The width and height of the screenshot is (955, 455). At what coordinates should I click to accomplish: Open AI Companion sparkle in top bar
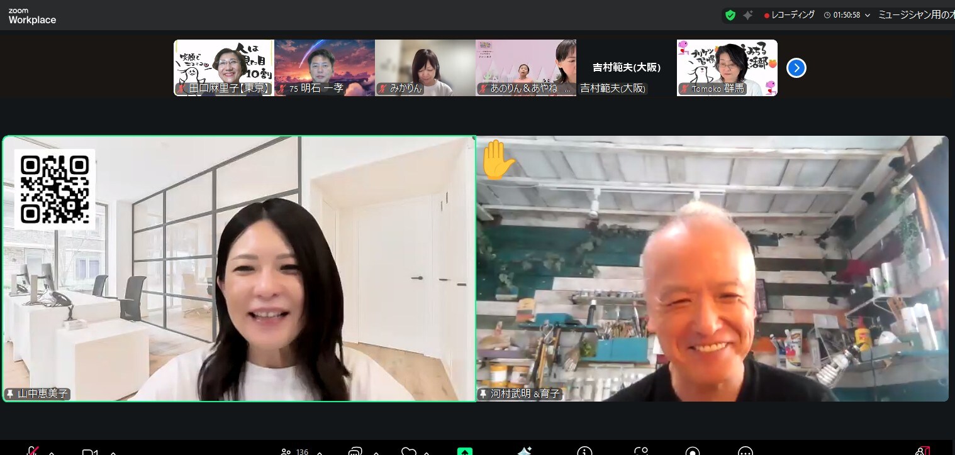pos(748,15)
